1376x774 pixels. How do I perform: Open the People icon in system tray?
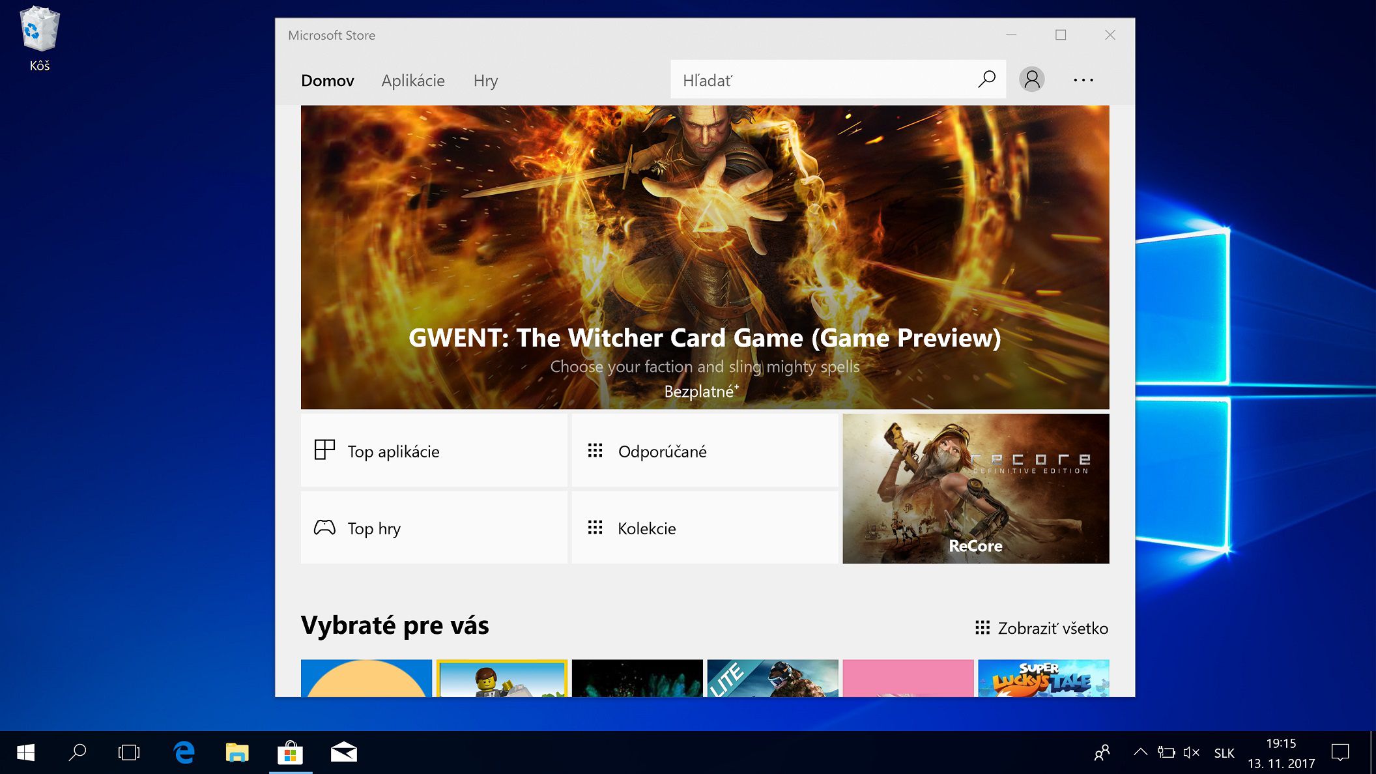click(x=1102, y=752)
